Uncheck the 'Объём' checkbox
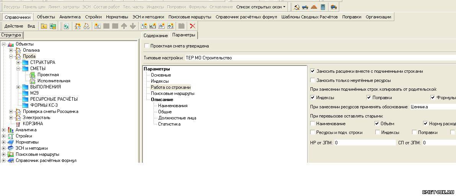The image size is (456, 196). (377, 124)
